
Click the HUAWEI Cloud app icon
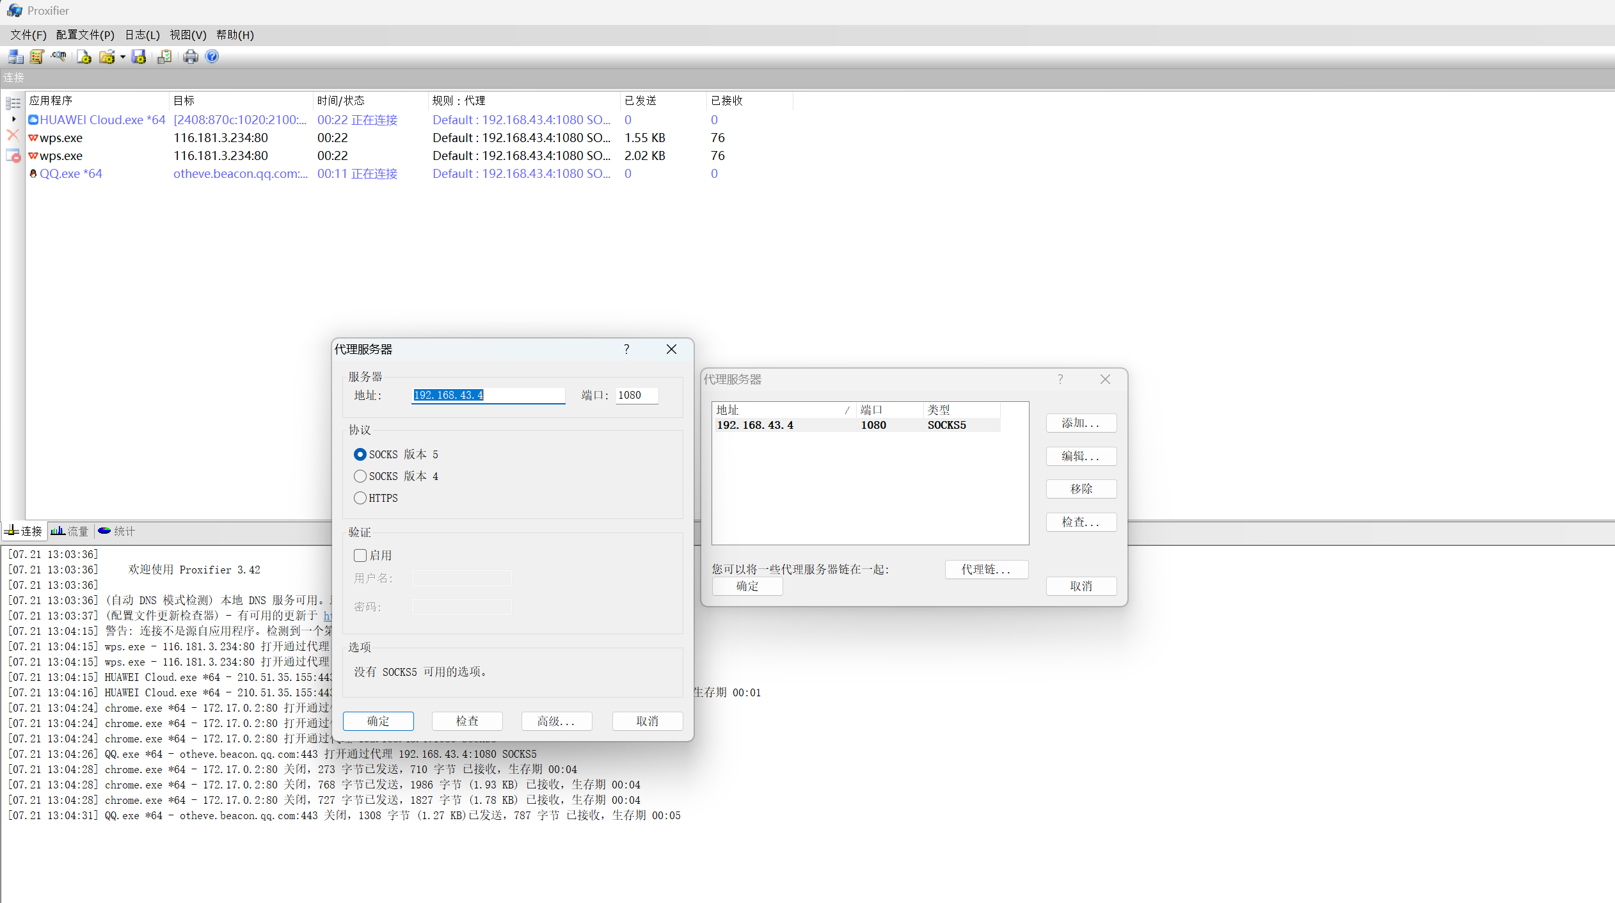[x=33, y=120]
